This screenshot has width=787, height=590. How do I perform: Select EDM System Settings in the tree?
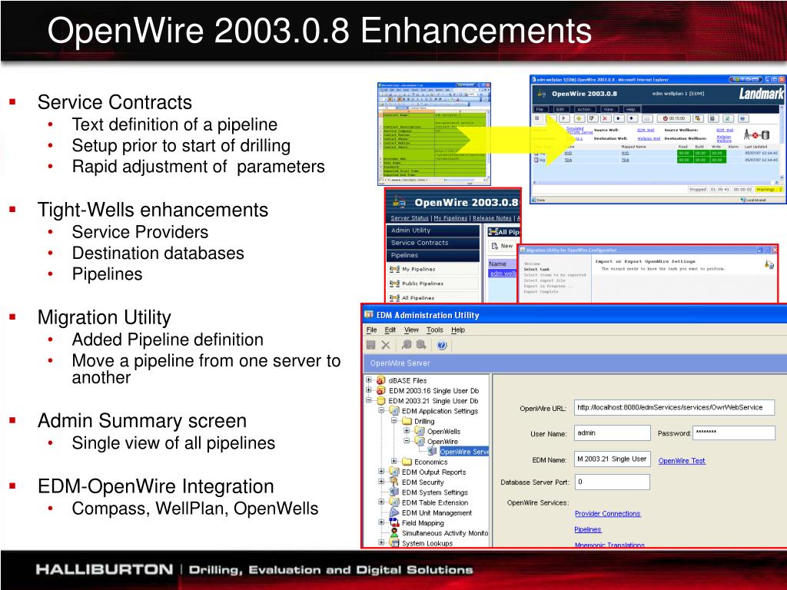[x=435, y=492]
